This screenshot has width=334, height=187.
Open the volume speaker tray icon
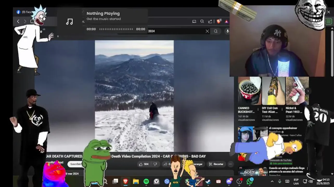pos(311,181)
